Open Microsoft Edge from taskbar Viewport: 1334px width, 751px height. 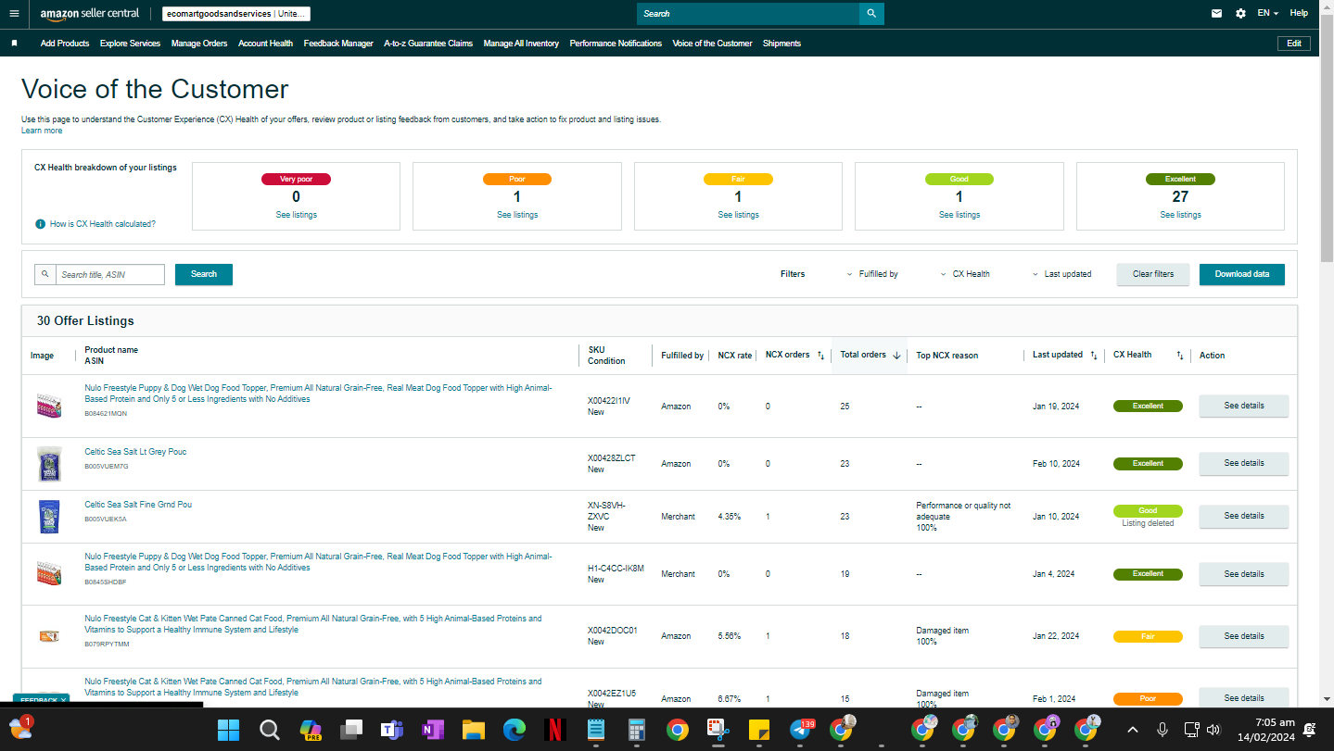pos(515,730)
